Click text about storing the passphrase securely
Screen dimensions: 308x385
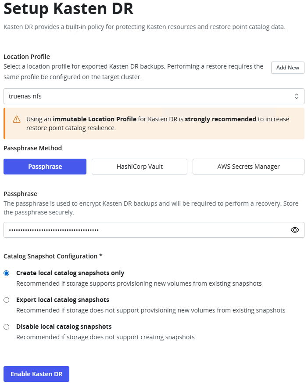(151, 208)
